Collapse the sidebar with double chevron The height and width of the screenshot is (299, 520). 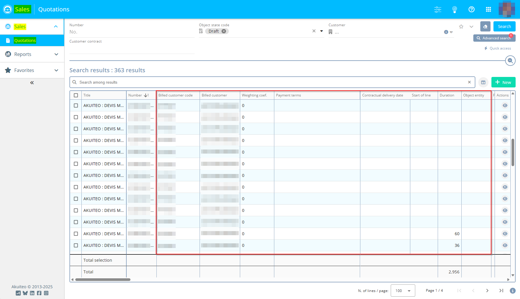[x=32, y=83]
